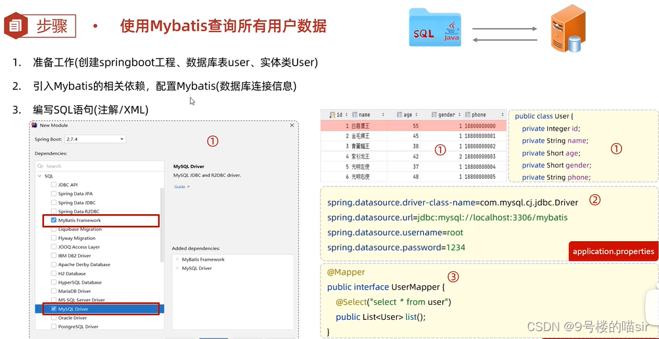The image size is (659, 339).
Task: Check the Flyway Migration checkbox
Action: (x=53, y=238)
